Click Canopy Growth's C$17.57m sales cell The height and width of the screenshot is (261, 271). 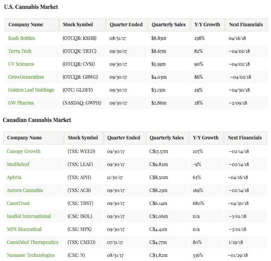pyautogui.click(x=159, y=151)
